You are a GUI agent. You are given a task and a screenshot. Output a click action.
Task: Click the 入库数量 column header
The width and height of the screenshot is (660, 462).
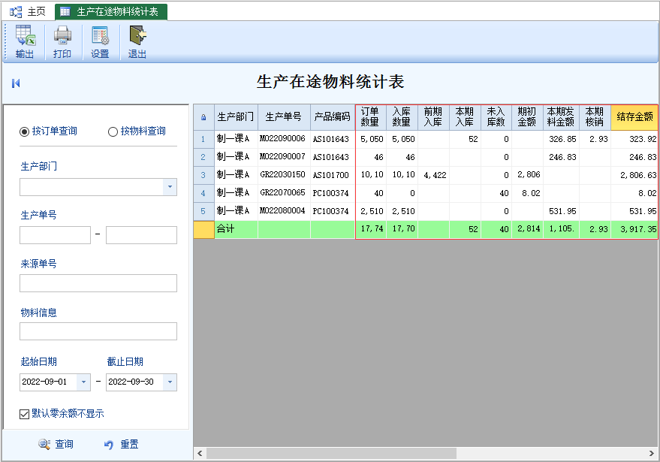(x=402, y=117)
